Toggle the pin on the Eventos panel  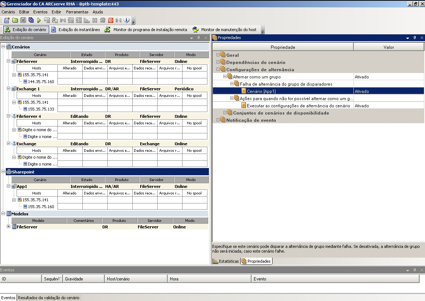coord(415,270)
